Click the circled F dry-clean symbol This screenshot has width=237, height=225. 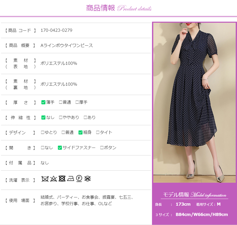tap(79, 179)
